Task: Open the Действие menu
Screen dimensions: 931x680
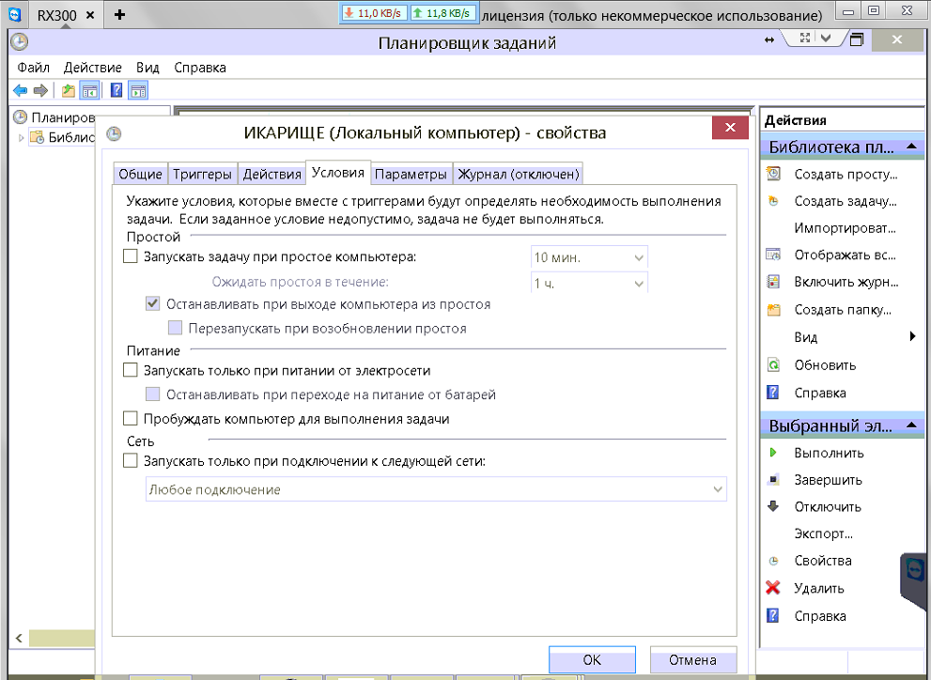Action: click(x=92, y=68)
